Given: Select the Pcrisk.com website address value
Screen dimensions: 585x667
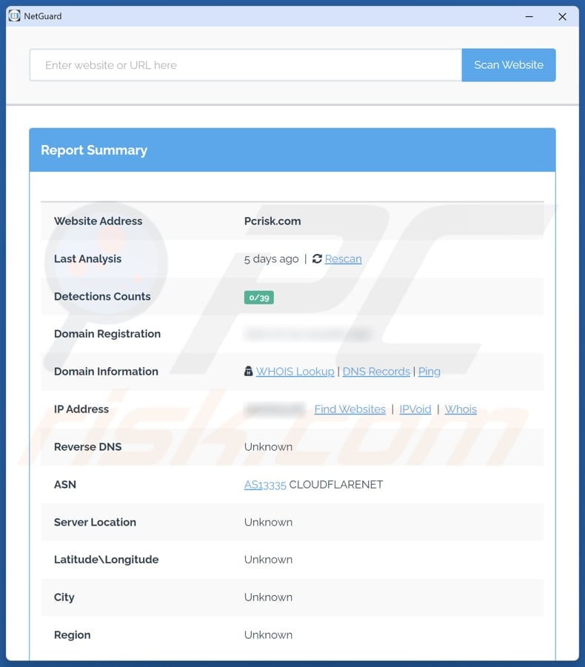Looking at the screenshot, I should pos(273,221).
